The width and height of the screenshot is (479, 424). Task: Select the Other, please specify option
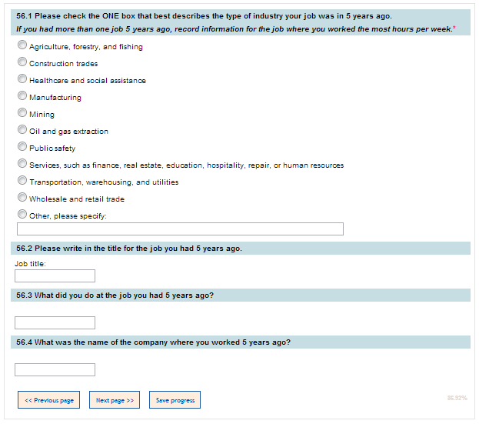coord(22,215)
